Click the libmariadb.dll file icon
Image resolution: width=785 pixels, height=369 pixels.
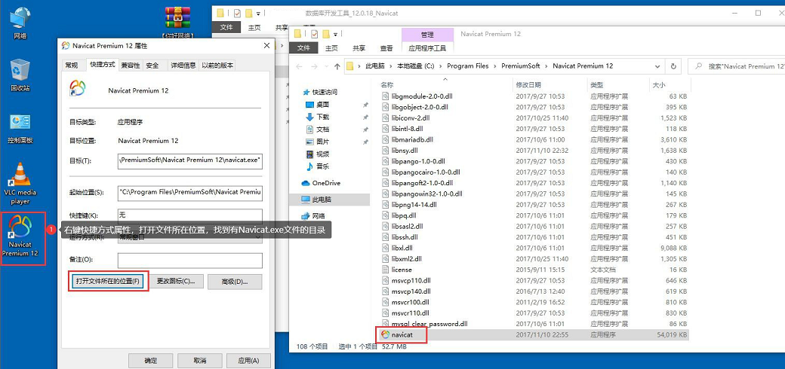pos(386,139)
